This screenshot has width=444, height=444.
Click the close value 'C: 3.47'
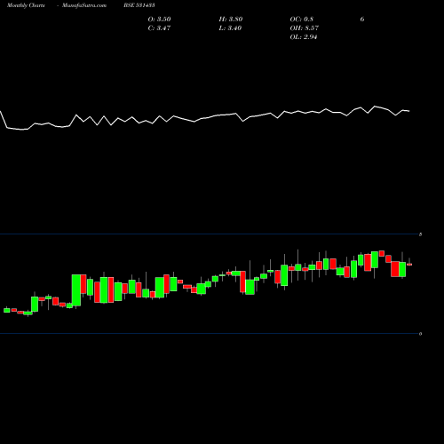[159, 28]
